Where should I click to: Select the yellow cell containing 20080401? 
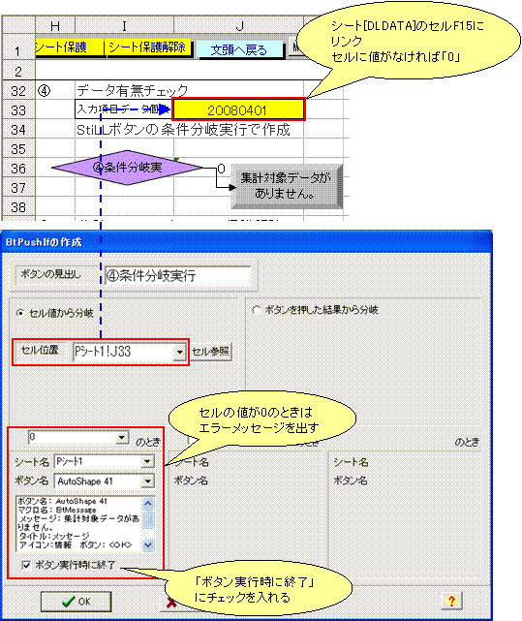click(x=238, y=109)
